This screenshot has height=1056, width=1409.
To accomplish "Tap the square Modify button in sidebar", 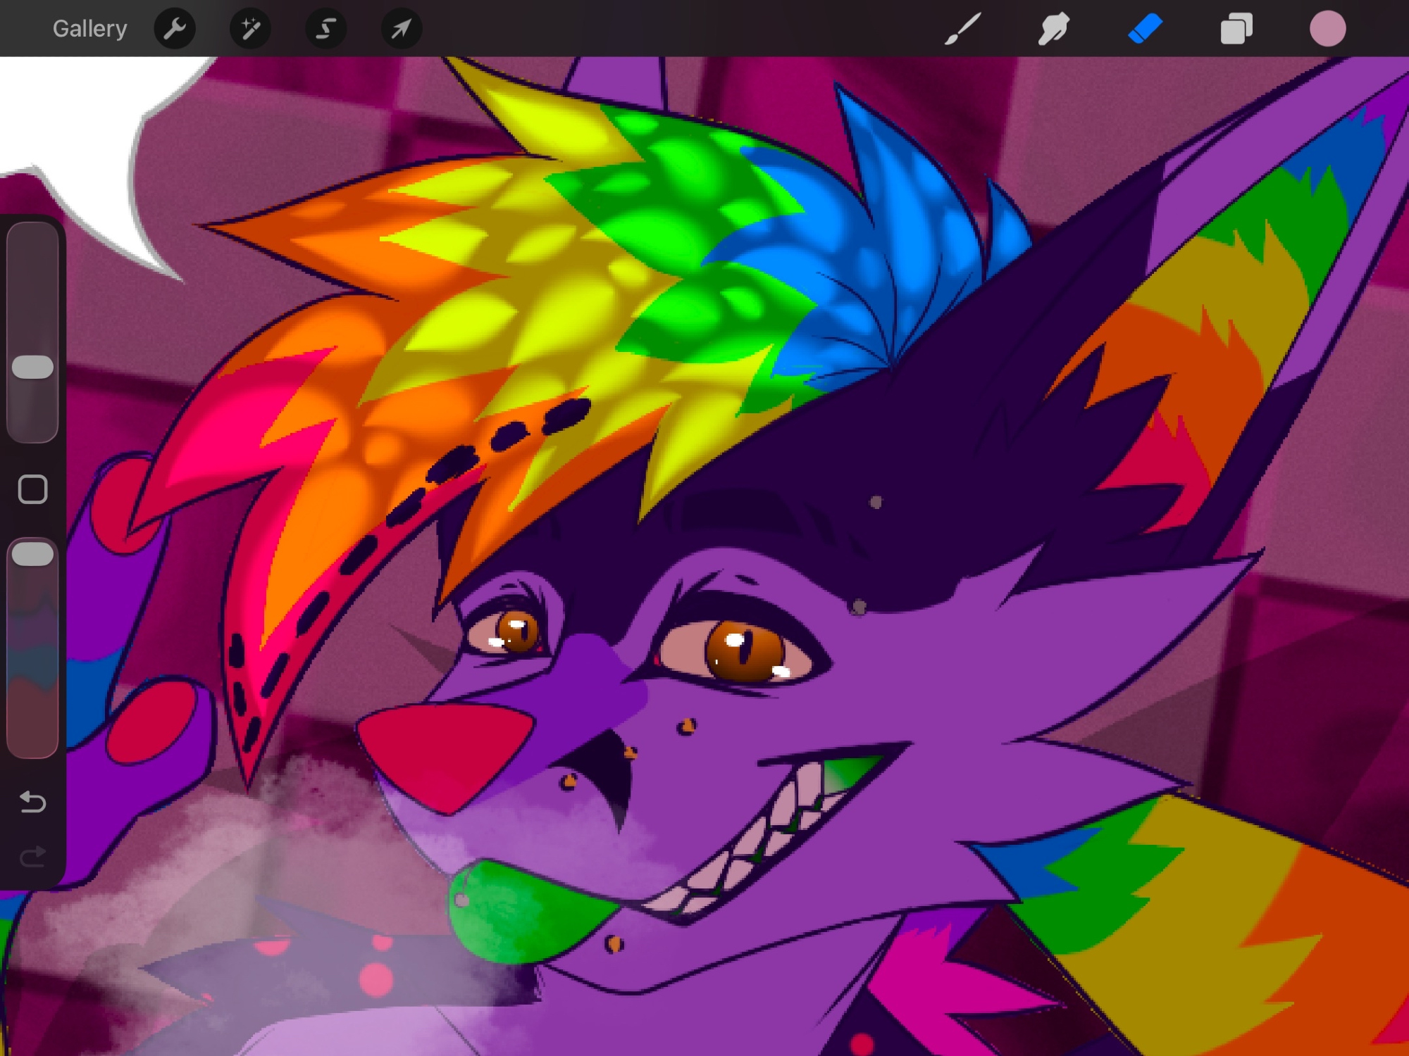I will (x=32, y=489).
